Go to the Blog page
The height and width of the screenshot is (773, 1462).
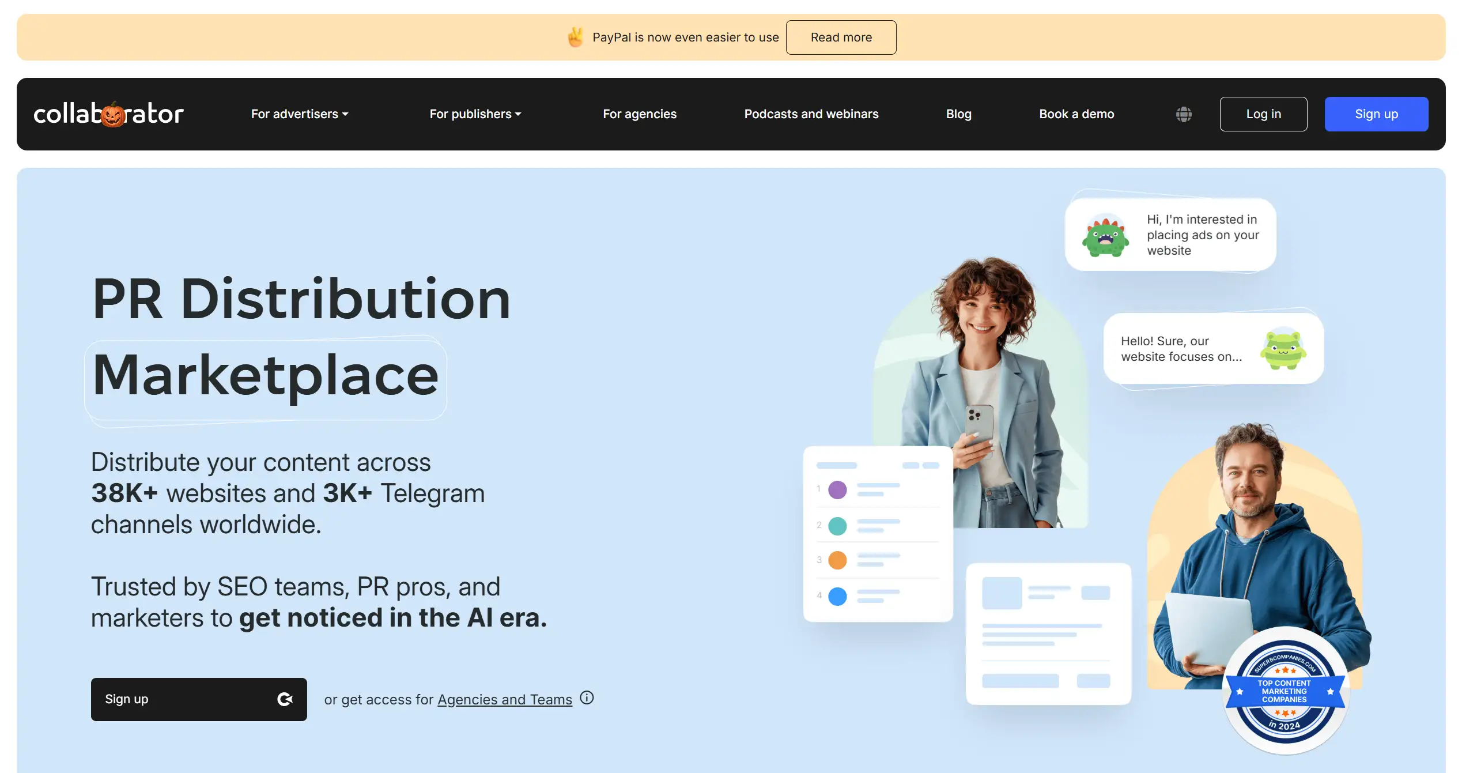coord(958,114)
